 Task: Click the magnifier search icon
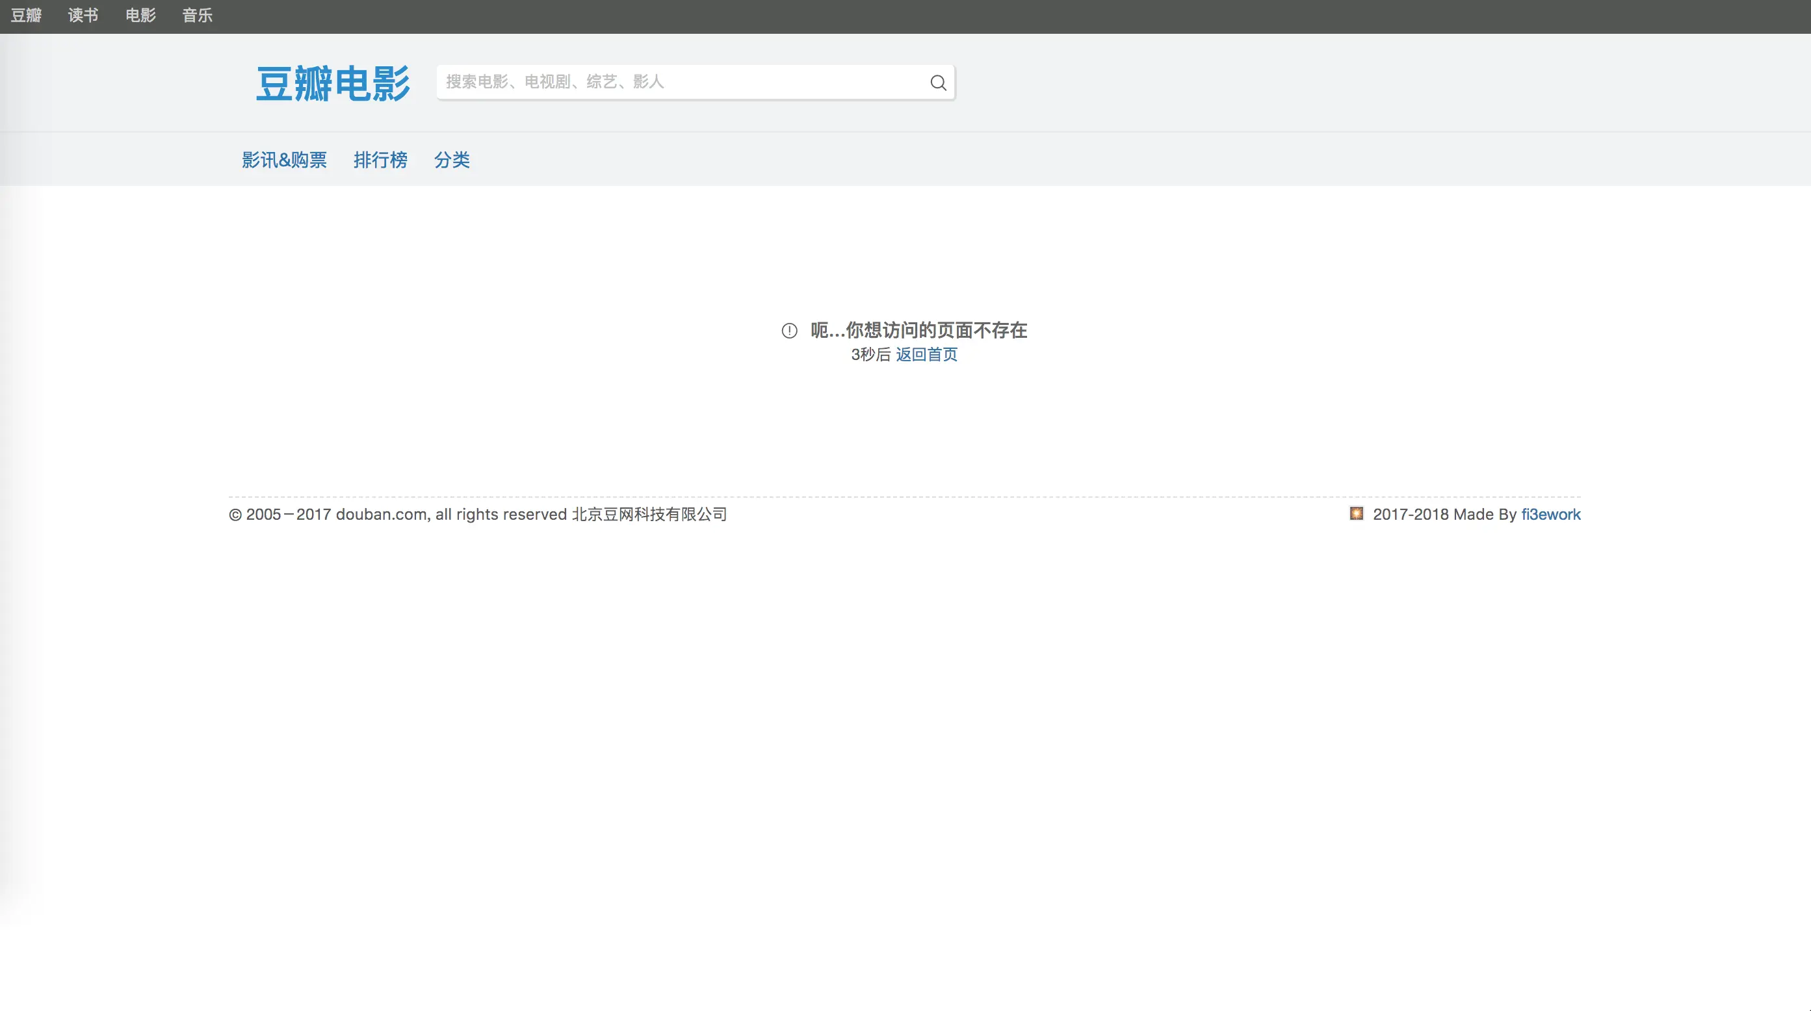click(938, 83)
